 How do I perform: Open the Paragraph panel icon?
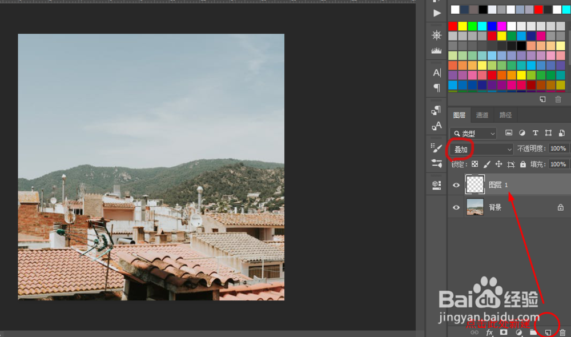437,88
